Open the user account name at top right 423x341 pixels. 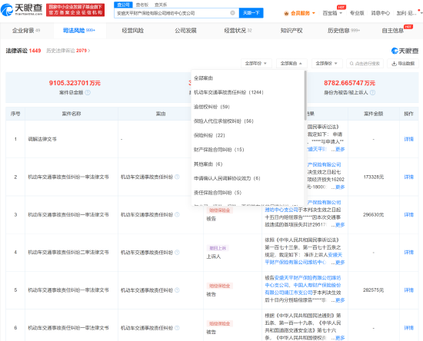pos(407,13)
